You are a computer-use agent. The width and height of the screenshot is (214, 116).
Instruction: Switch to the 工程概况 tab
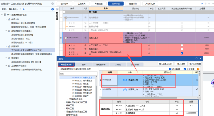(81, 4)
